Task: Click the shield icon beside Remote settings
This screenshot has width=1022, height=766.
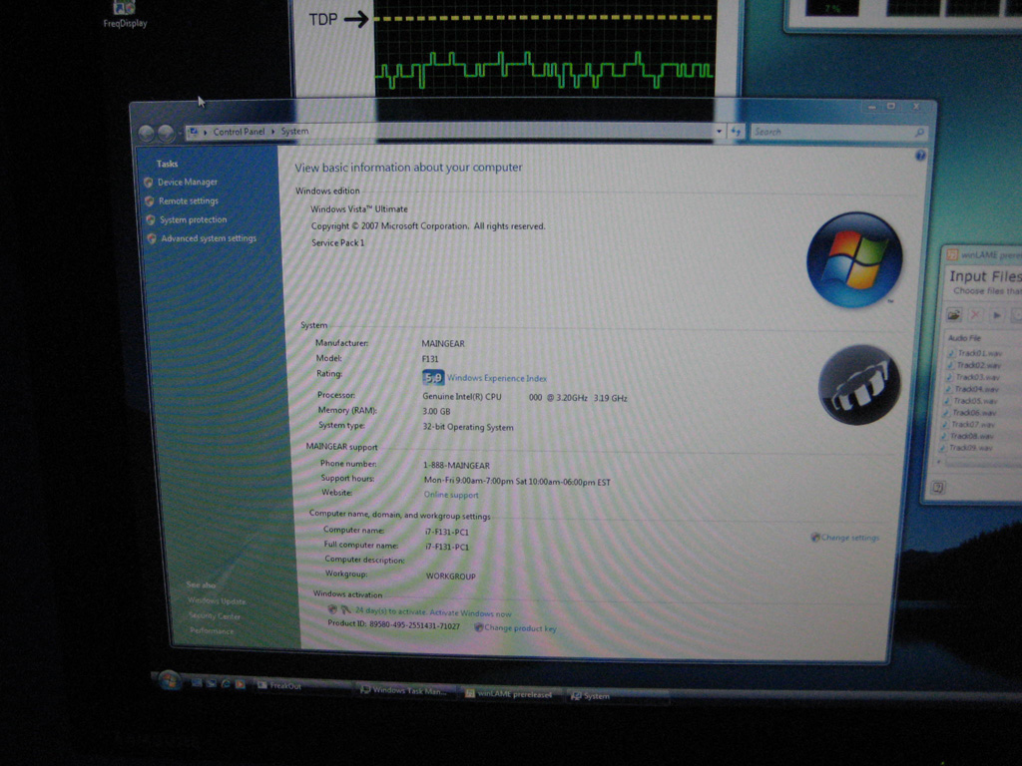Action: [150, 201]
